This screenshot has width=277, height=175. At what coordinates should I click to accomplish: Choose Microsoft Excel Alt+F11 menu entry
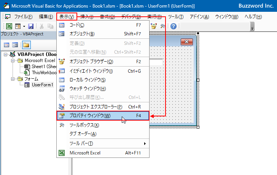pos(103,153)
